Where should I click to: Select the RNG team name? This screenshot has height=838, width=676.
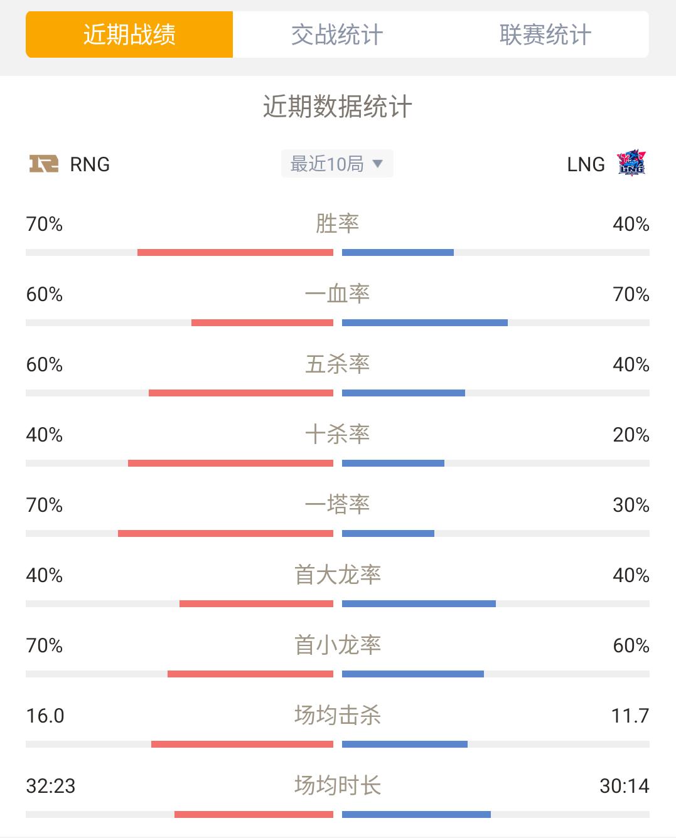[90, 164]
